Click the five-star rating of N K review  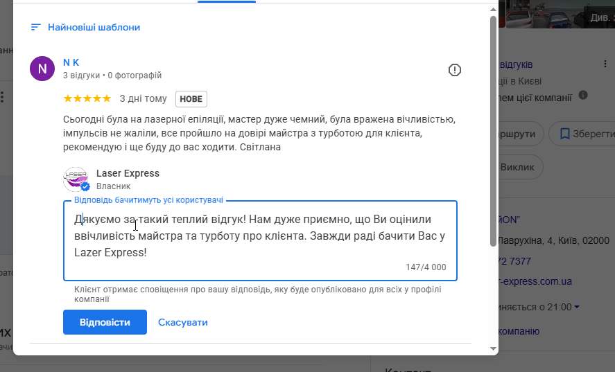click(x=87, y=98)
